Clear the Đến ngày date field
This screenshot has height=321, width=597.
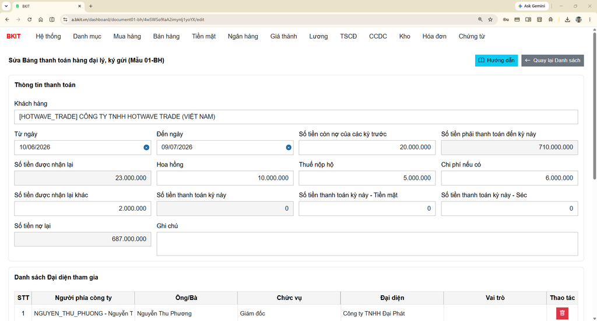[289, 148]
